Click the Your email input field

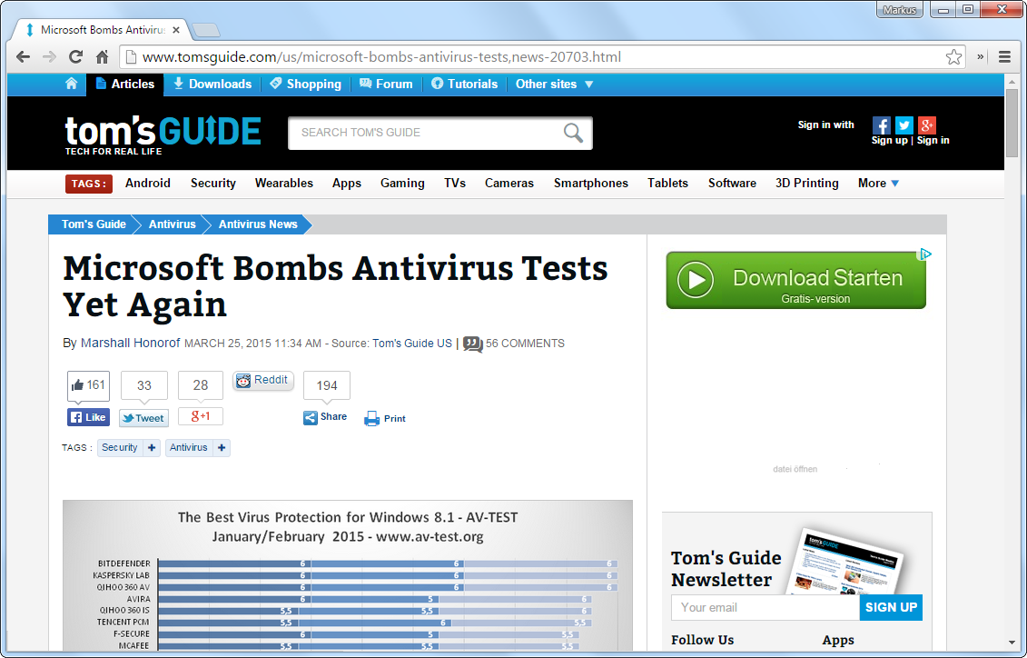coord(761,607)
